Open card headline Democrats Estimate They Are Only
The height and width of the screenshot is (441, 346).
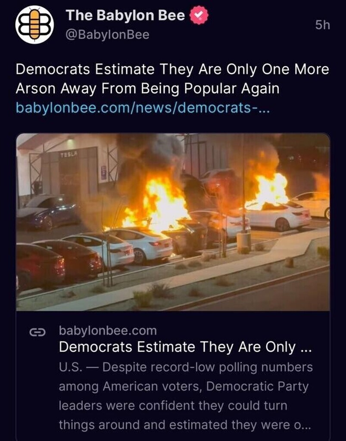(185, 347)
